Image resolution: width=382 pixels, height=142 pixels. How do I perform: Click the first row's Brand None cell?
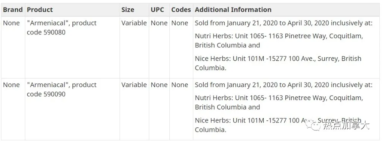(x=13, y=47)
